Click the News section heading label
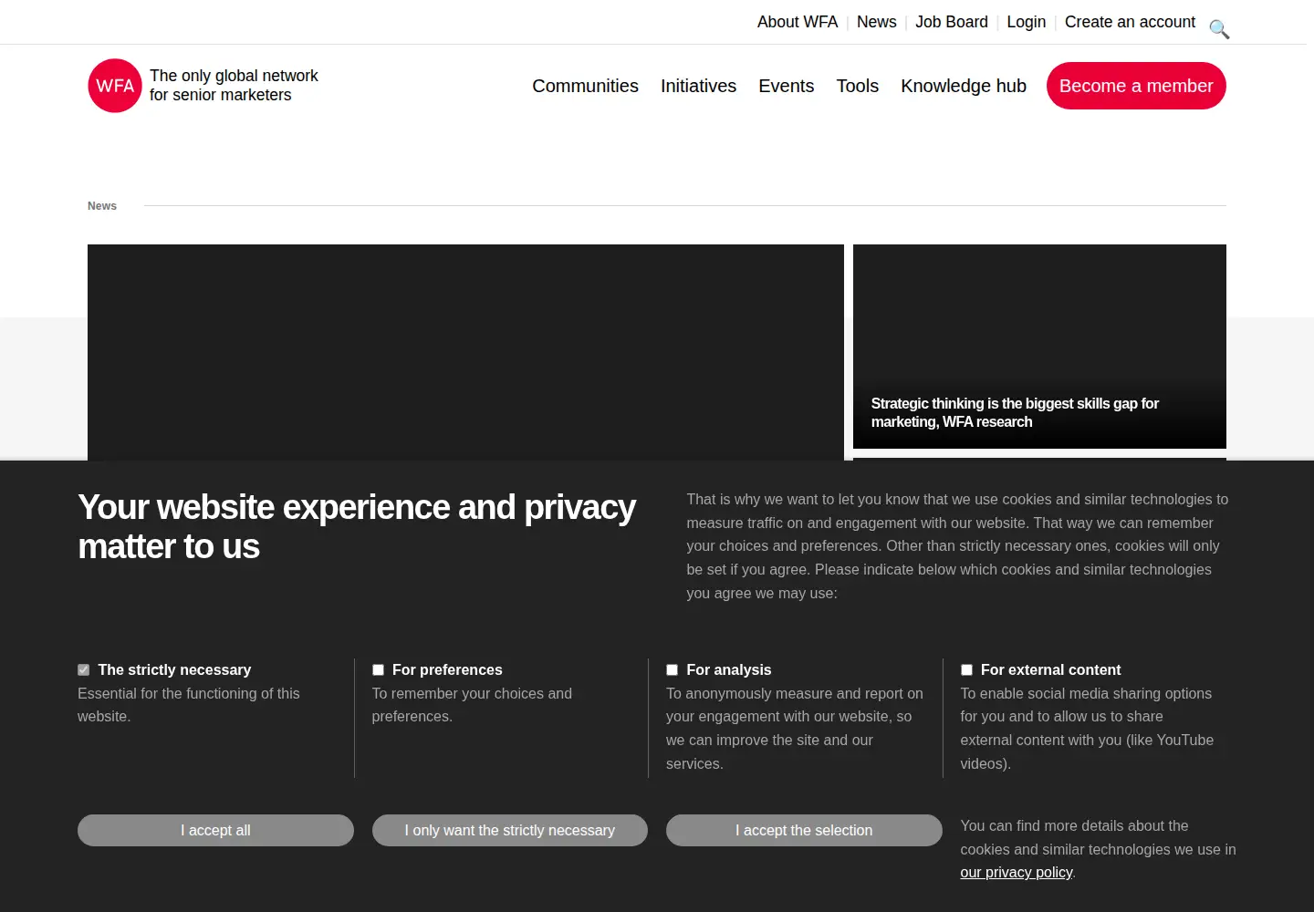 tap(102, 206)
